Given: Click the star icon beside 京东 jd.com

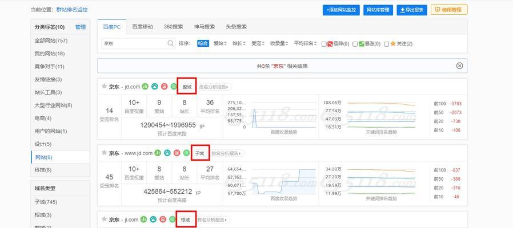Looking at the screenshot, I should tap(105, 86).
